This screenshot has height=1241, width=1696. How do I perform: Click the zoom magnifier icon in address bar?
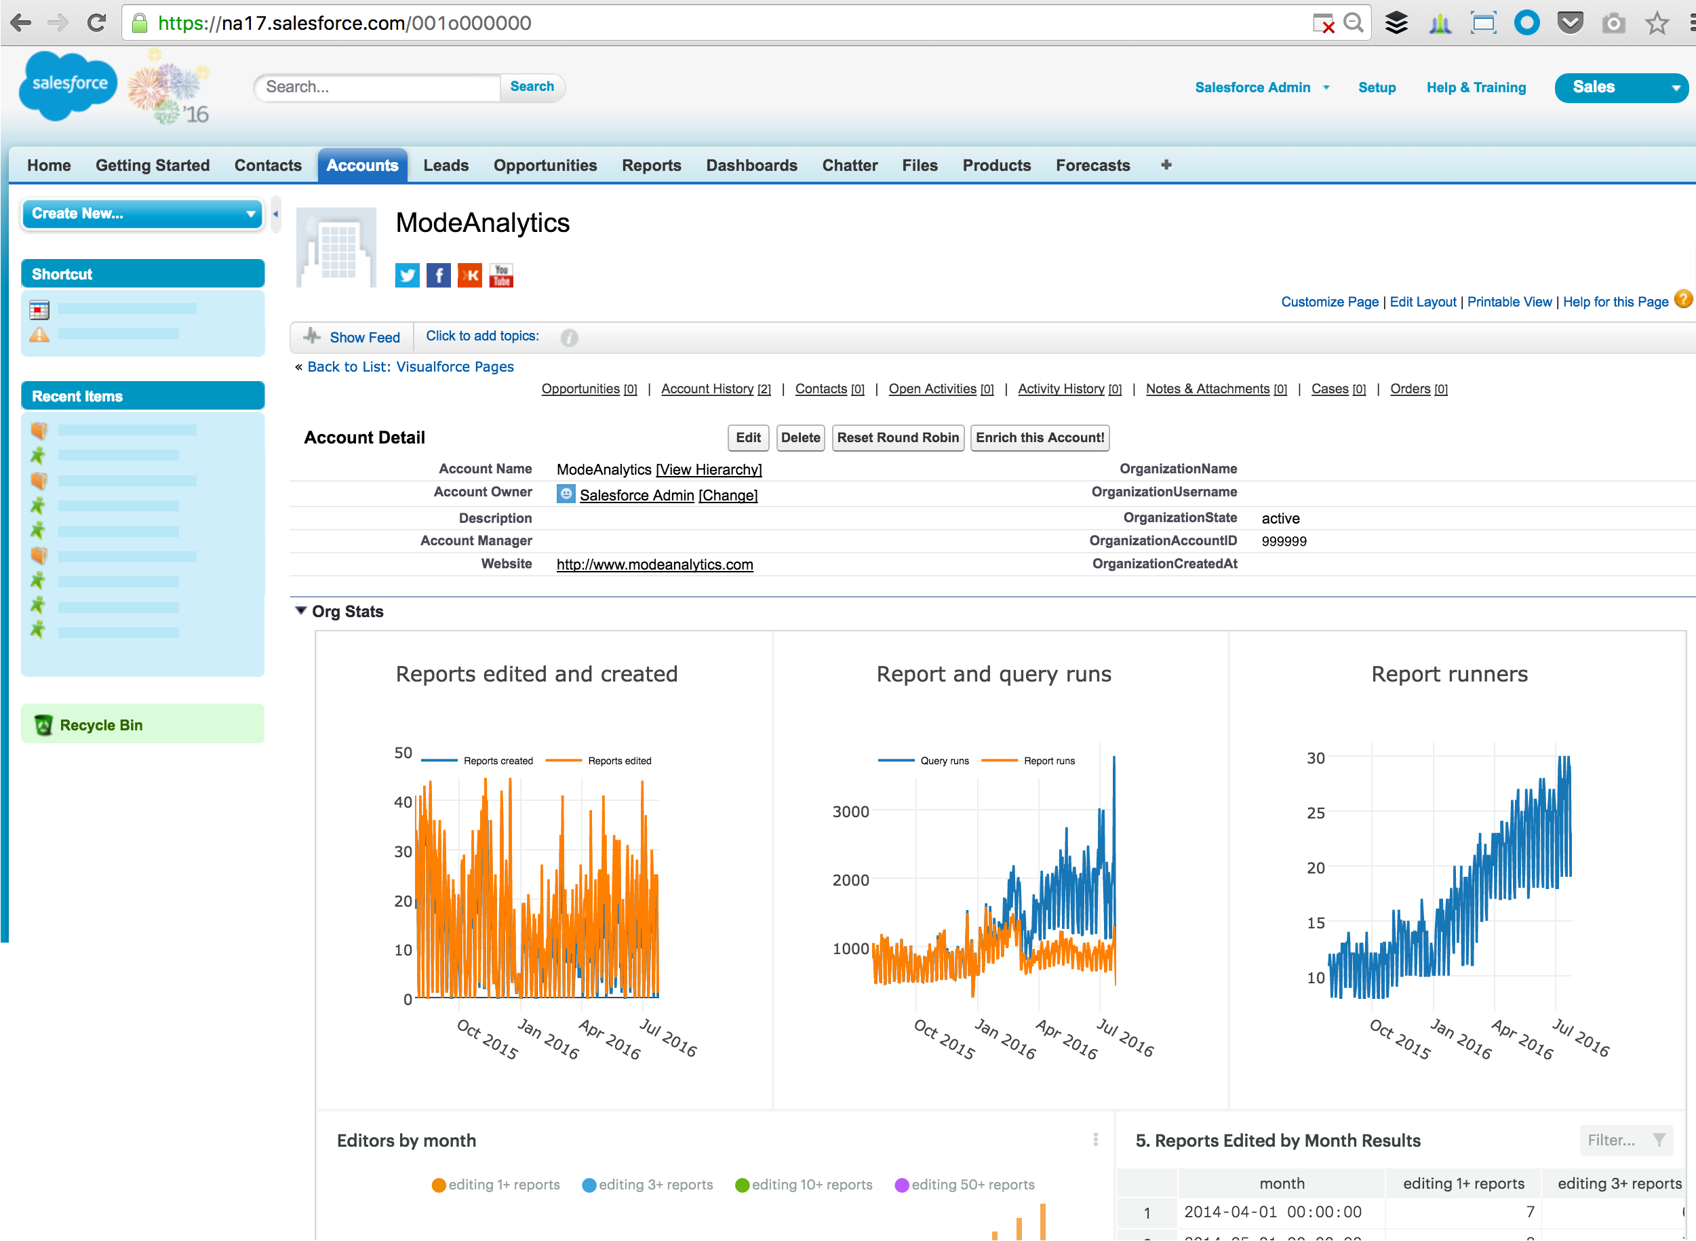pyautogui.click(x=1354, y=23)
